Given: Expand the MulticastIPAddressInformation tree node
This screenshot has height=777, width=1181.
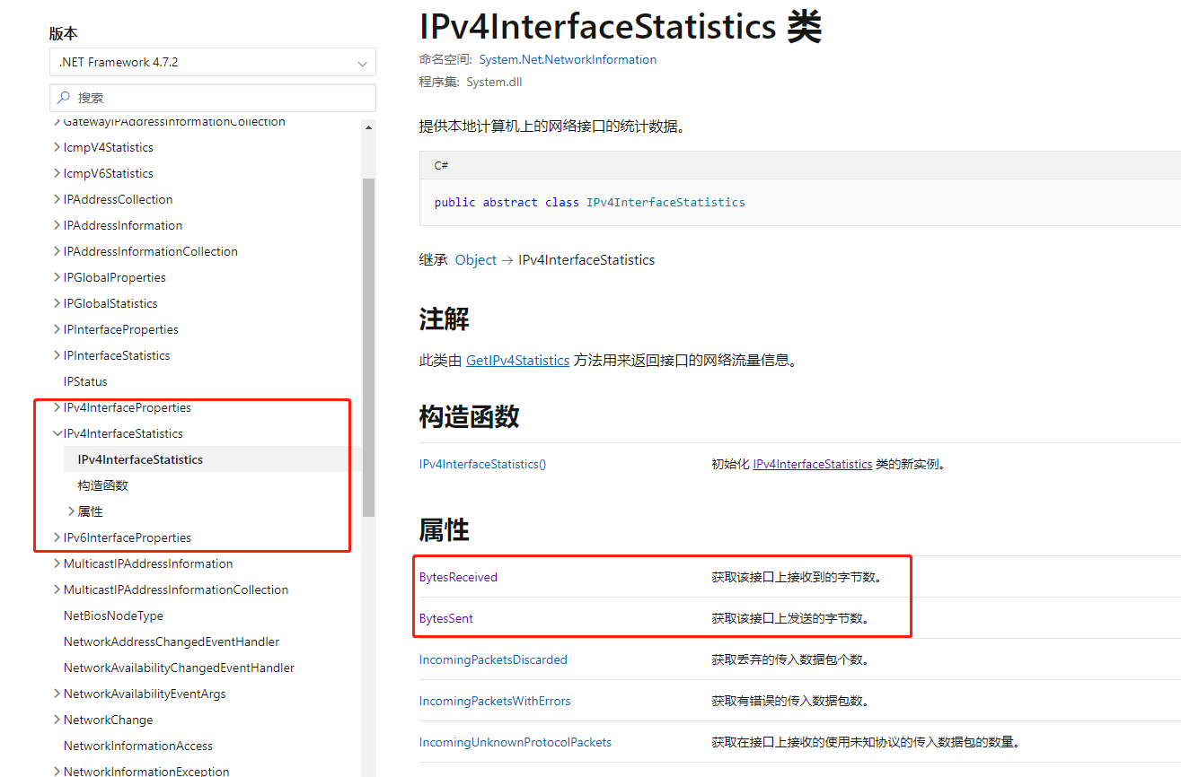Looking at the screenshot, I should pos(57,563).
